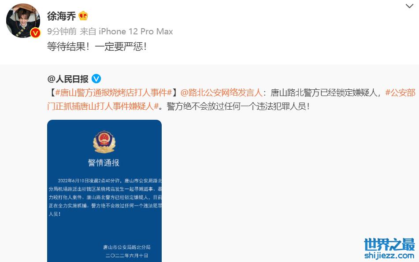Viewport: 419px width, 262px height.
Task: Click the 唐山市公安局路北分局 signature in the image
Action: click(126, 247)
